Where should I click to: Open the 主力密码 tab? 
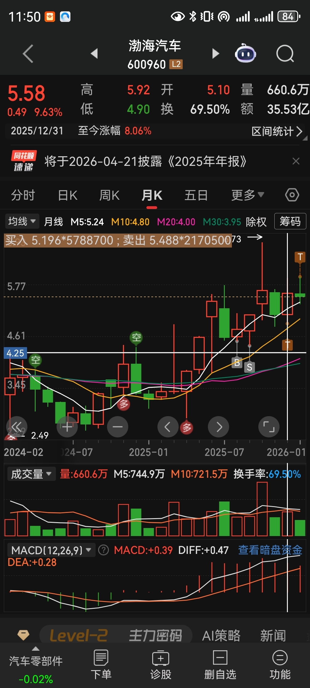coord(155,636)
